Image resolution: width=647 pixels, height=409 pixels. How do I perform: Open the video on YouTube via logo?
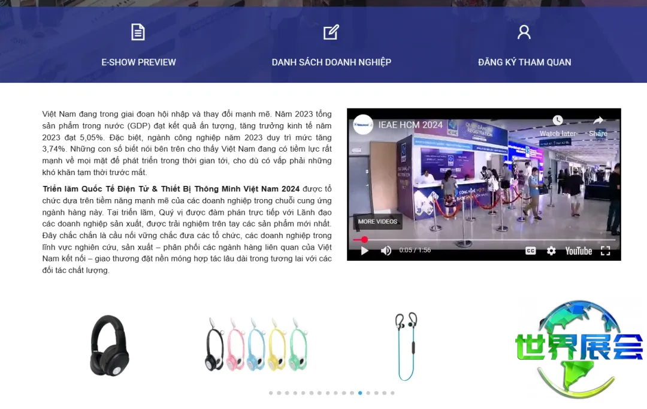coord(578,251)
